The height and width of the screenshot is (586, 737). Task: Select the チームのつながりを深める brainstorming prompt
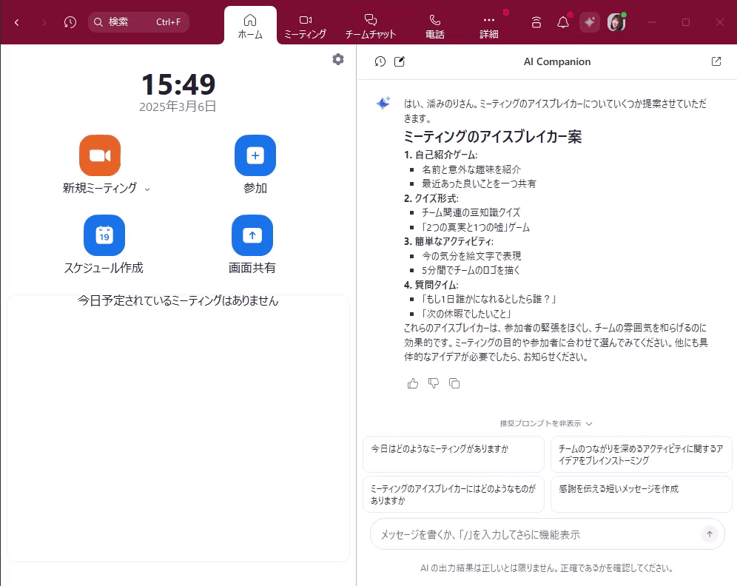pyautogui.click(x=641, y=454)
